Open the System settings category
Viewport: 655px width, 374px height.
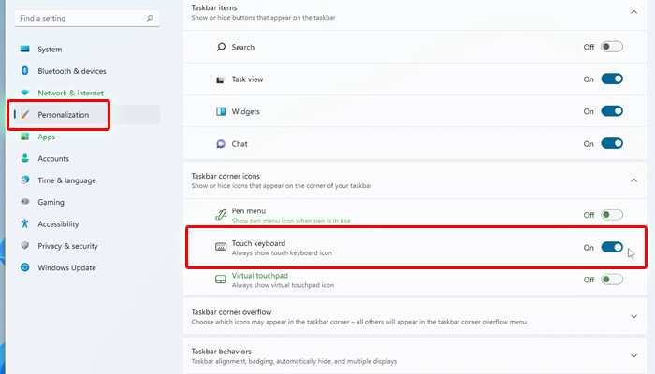[x=87, y=49]
